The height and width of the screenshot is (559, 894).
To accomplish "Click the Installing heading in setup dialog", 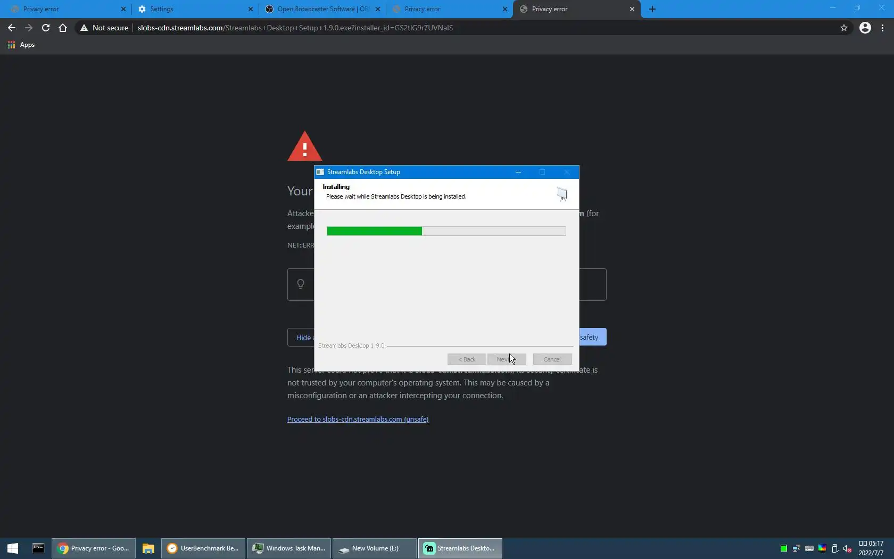I will pyautogui.click(x=336, y=187).
